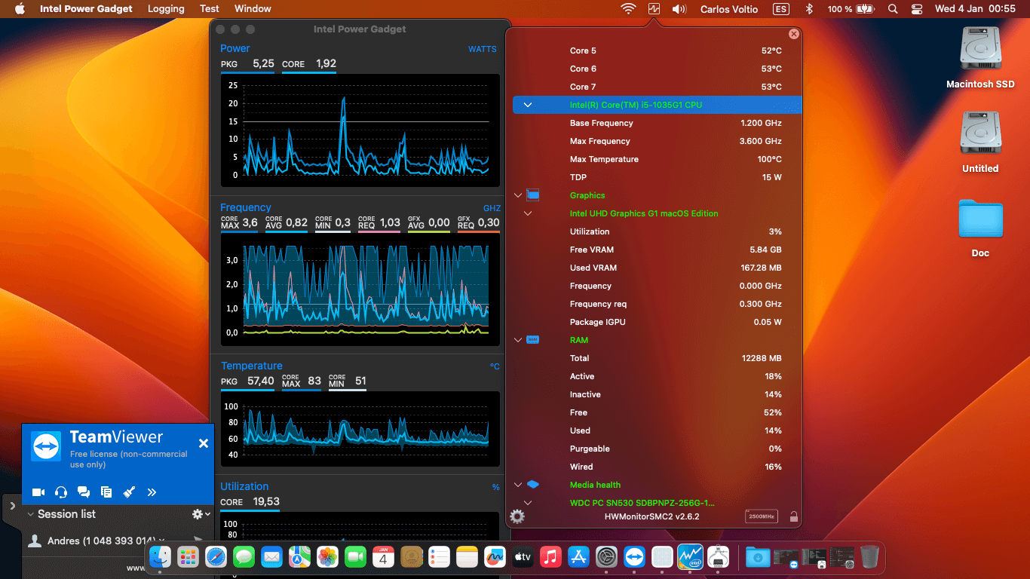The width and height of the screenshot is (1030, 579).
Task: Open Freeform from the Dock
Action: [495, 557]
